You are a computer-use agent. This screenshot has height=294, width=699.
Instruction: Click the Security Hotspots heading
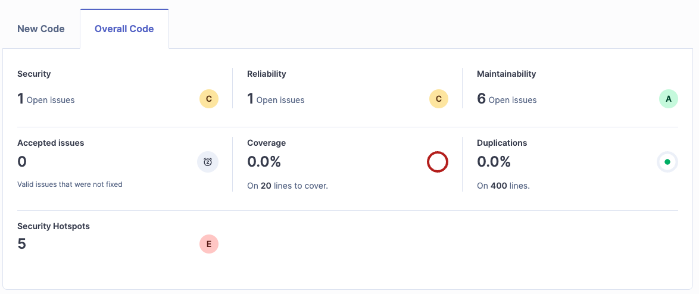54,226
